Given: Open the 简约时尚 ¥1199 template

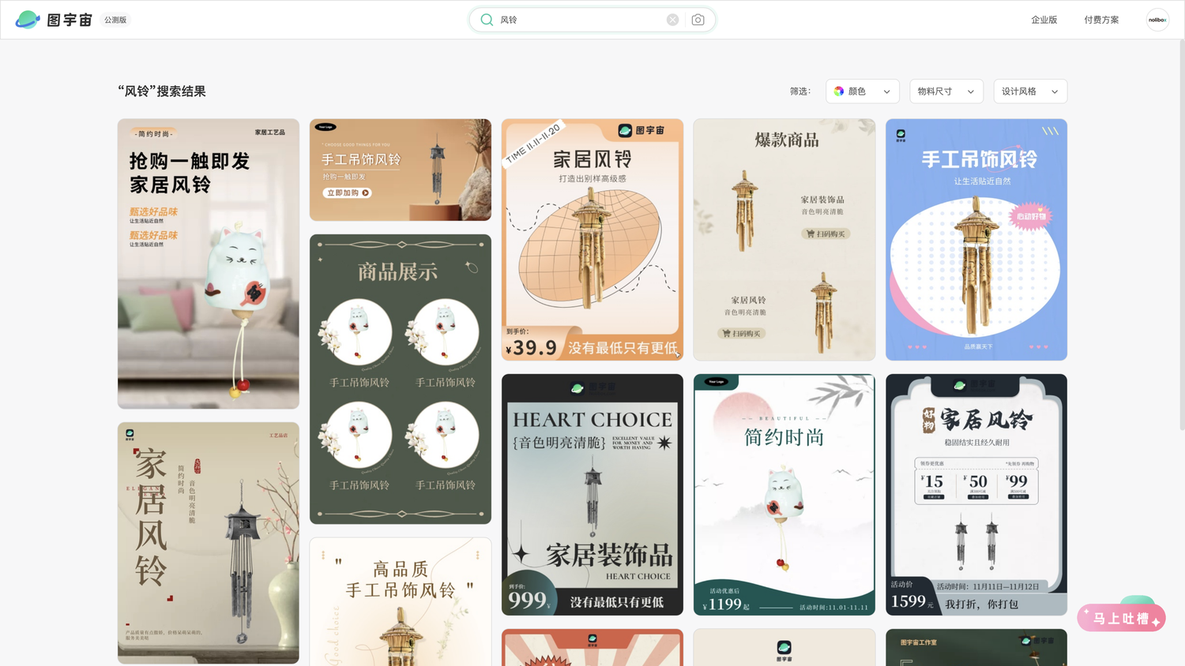Looking at the screenshot, I should (784, 495).
